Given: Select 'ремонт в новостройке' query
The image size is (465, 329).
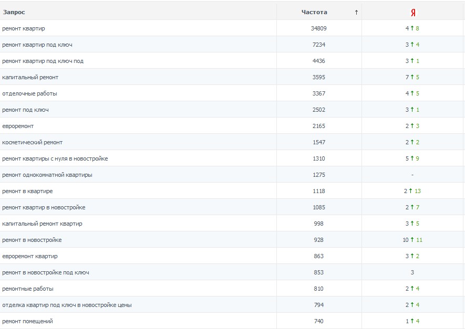Looking at the screenshot, I should (x=32, y=240).
